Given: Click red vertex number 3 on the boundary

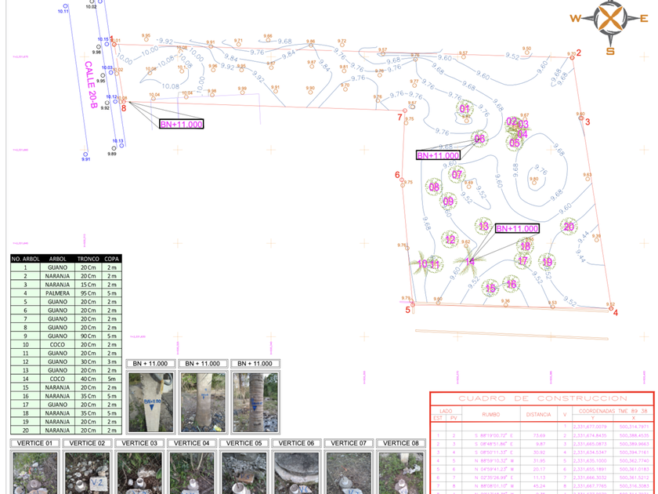Looking at the screenshot, I should tap(587, 122).
